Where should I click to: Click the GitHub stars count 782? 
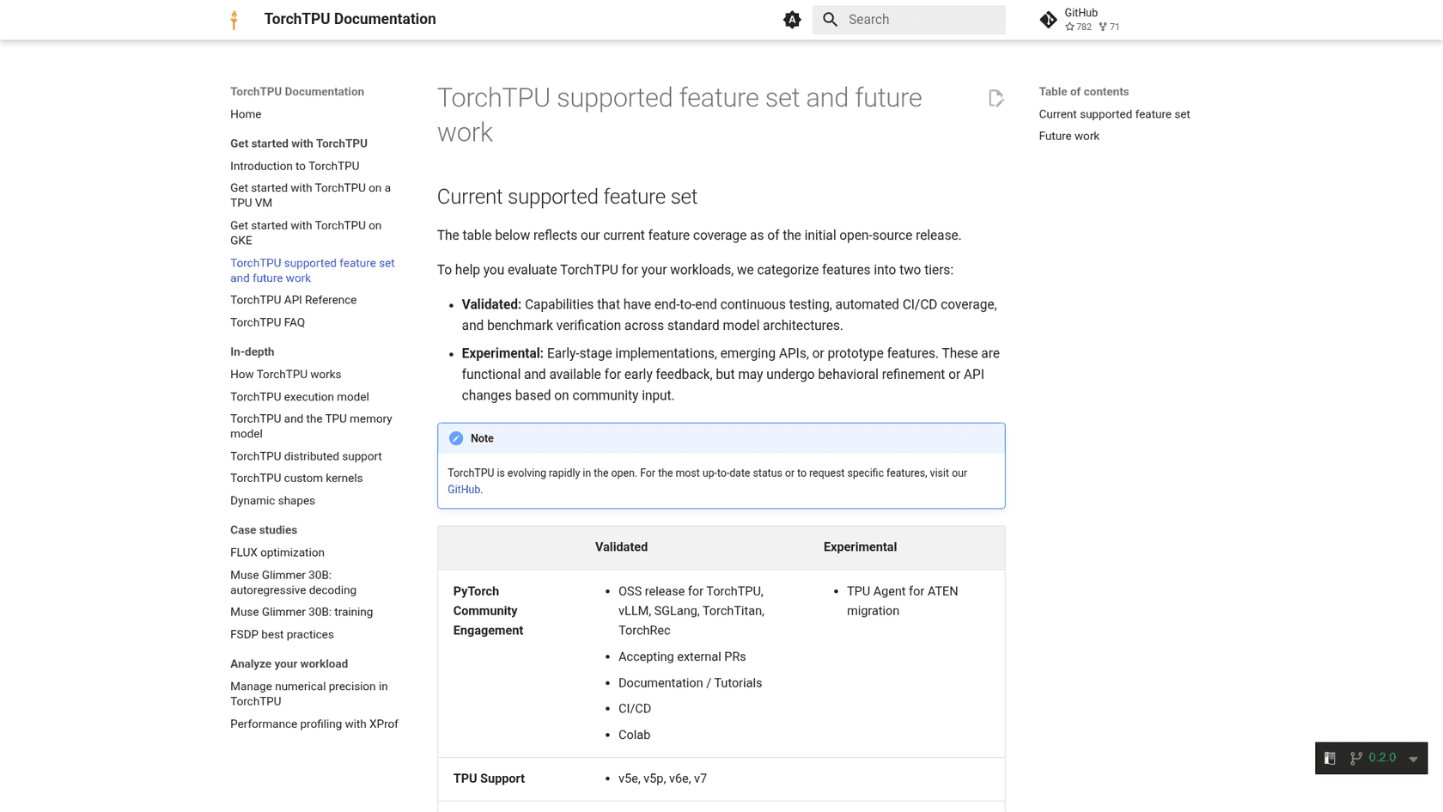pos(1078,27)
